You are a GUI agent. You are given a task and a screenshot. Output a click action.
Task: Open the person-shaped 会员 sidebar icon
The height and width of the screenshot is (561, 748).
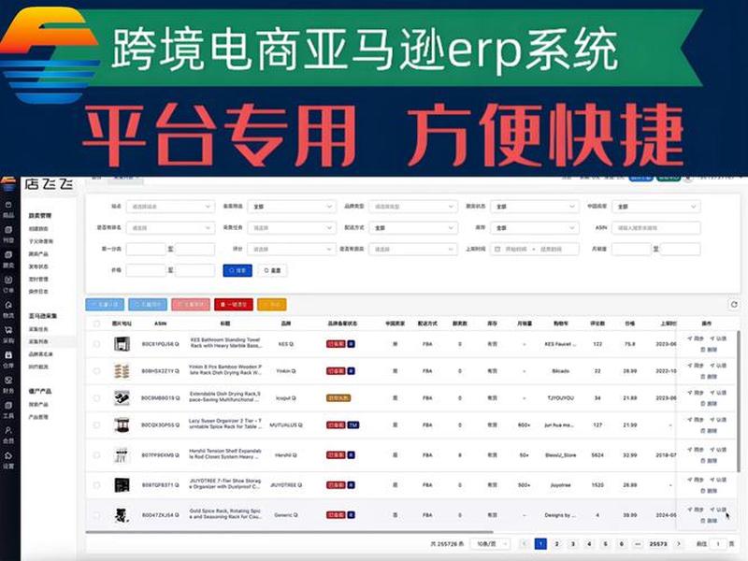click(8, 430)
